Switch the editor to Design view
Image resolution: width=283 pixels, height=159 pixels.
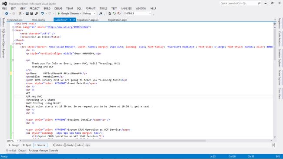14,145
